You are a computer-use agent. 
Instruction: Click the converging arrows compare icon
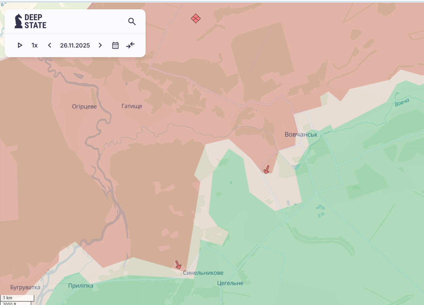(x=130, y=45)
